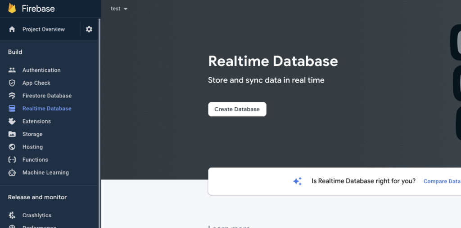The image size is (461, 228).
Task: Click the Storage image-folder icon
Action: 12,134
